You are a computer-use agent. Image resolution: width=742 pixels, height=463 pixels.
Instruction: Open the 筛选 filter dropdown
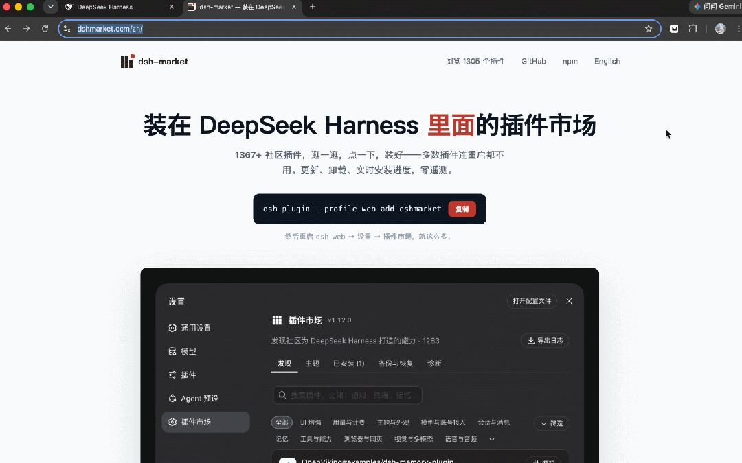click(551, 423)
